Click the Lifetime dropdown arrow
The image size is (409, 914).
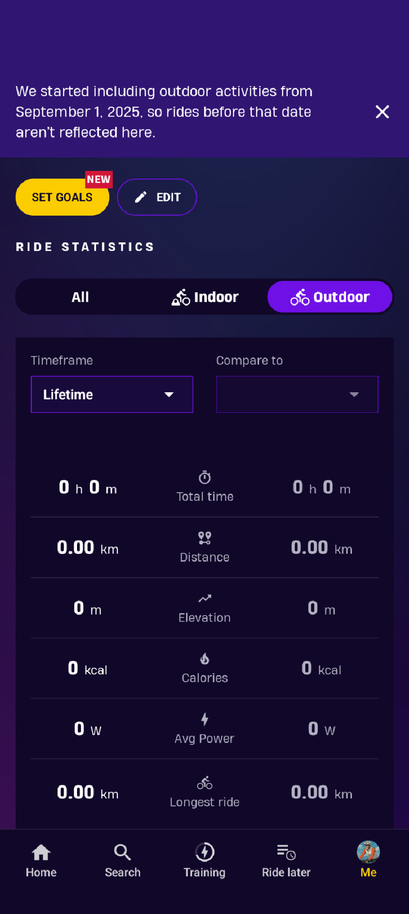click(169, 395)
